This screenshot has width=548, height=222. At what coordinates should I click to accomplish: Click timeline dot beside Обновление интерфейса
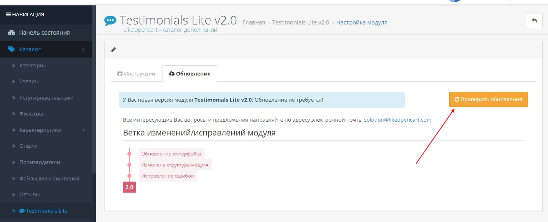[129, 154]
